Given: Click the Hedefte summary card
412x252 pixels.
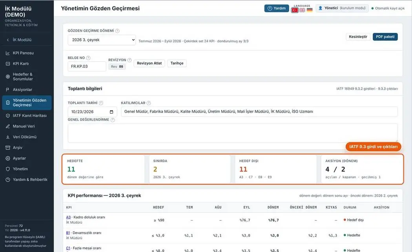Looking at the screenshot, I should (x=104, y=169).
